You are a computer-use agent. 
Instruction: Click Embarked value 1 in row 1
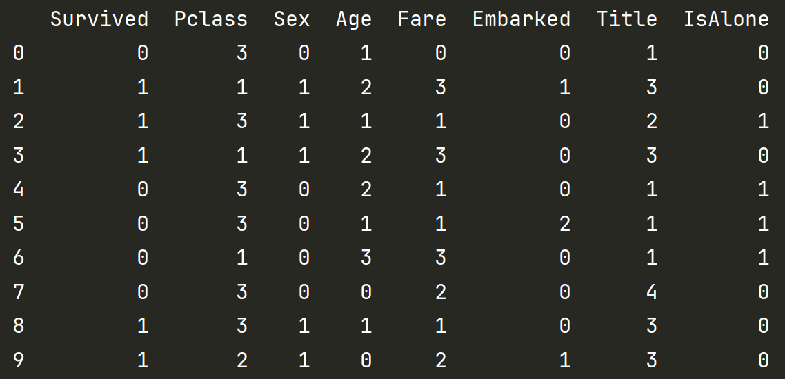tap(565, 87)
